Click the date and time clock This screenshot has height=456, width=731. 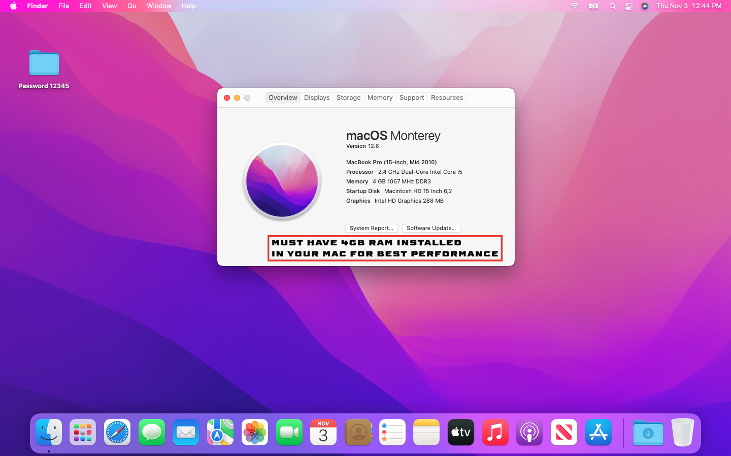[x=689, y=6]
